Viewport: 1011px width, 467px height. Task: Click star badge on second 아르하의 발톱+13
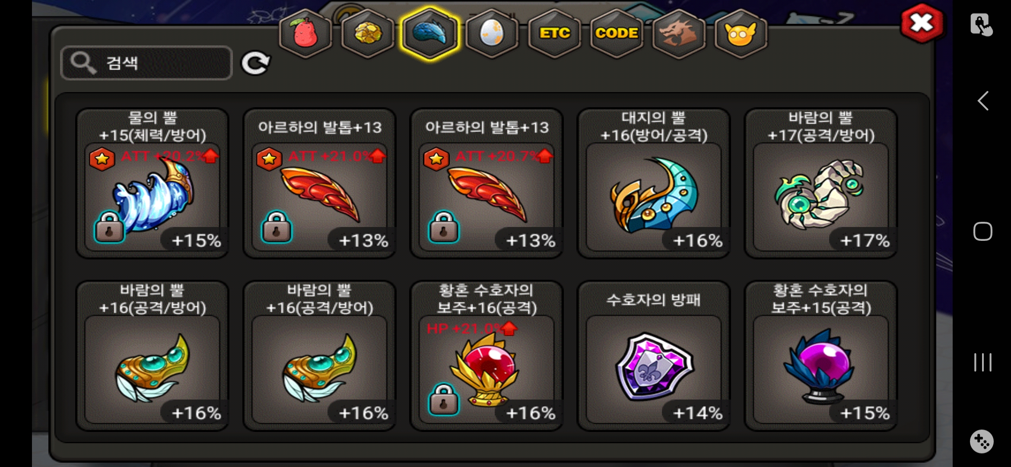pyautogui.click(x=436, y=159)
